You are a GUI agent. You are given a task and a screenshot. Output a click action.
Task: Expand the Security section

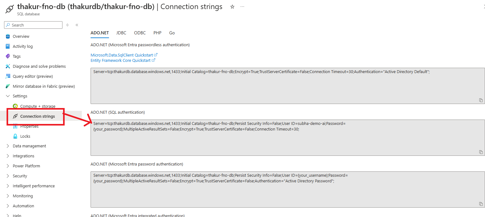8,176
